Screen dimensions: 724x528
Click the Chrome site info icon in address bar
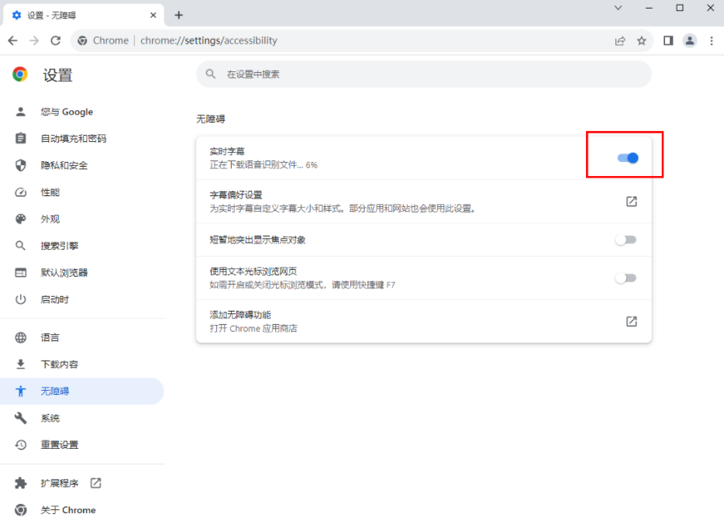[x=82, y=40]
